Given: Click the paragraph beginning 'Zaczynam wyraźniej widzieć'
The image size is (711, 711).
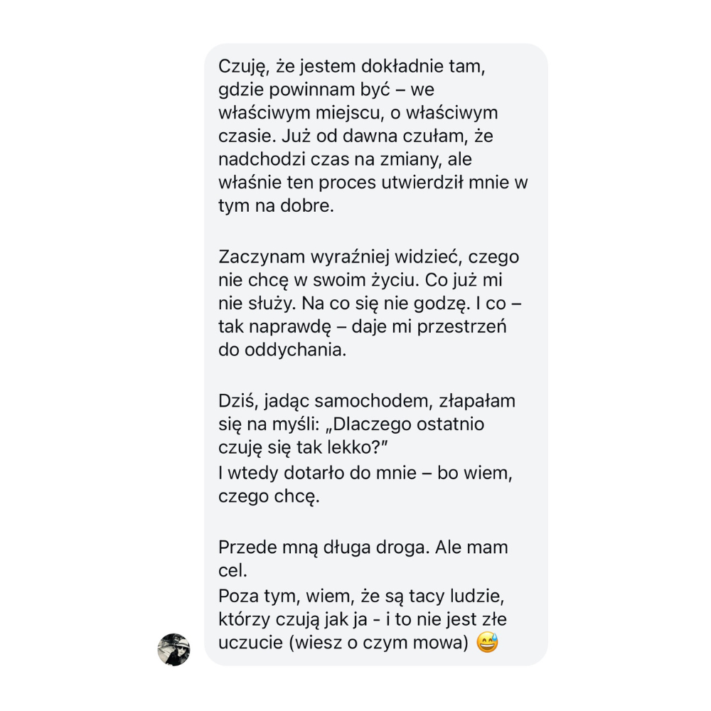Looking at the screenshot, I should coord(370,304).
